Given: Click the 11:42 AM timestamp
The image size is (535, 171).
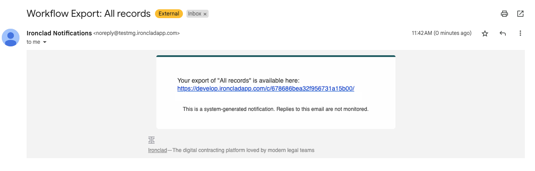Looking at the screenshot, I should pyautogui.click(x=442, y=33).
